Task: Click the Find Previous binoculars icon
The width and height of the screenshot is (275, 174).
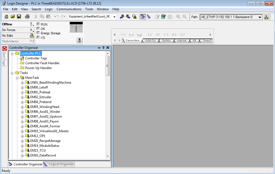Action: (122, 17)
